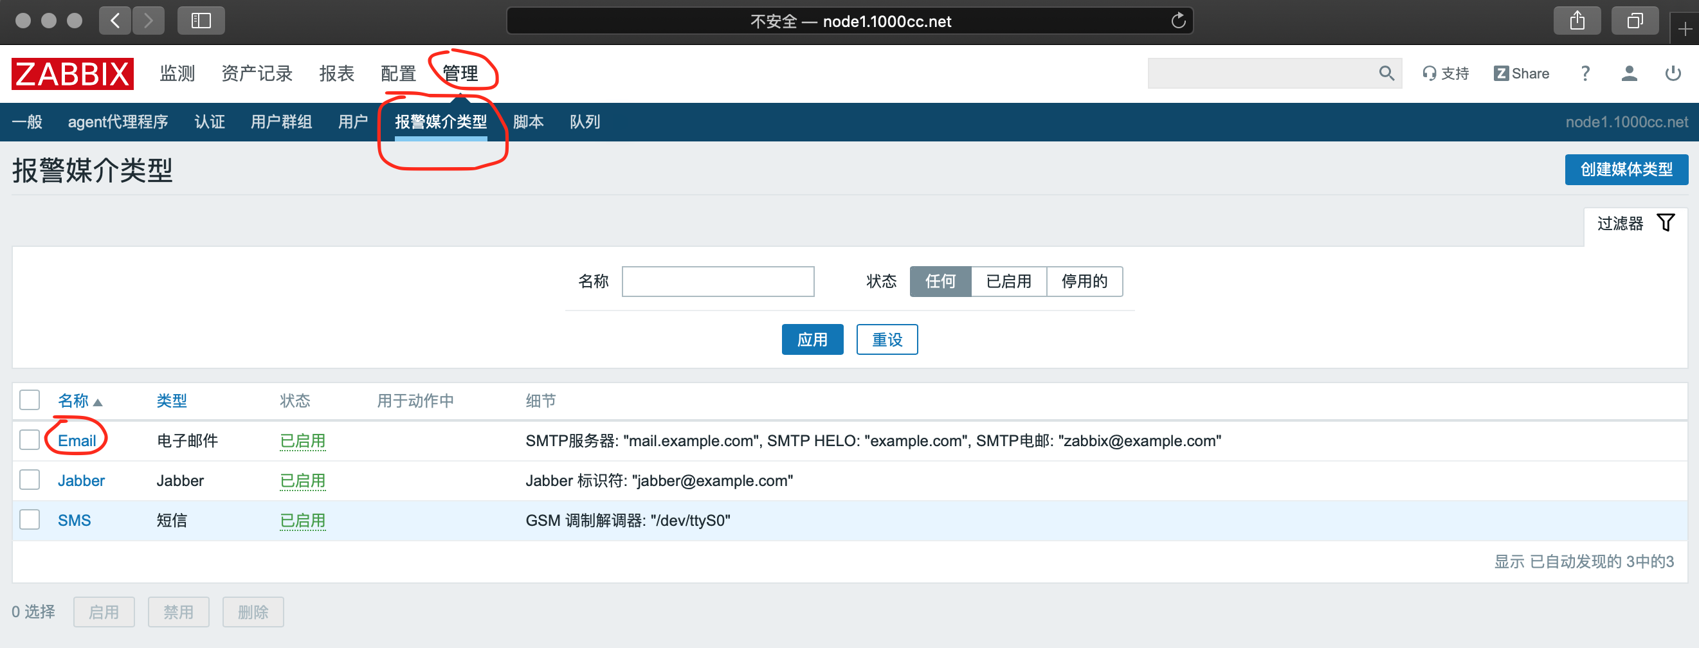Image resolution: width=1699 pixels, height=648 pixels.
Task: Select the 已启用 status filter
Action: [x=1008, y=282]
